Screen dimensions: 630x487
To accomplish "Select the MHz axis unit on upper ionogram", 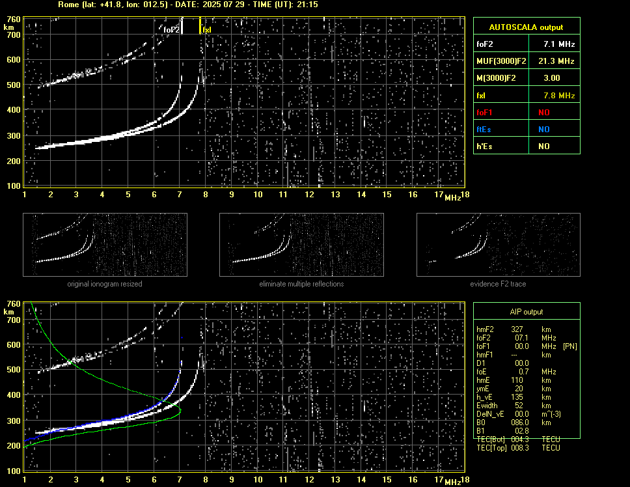I will [452, 198].
